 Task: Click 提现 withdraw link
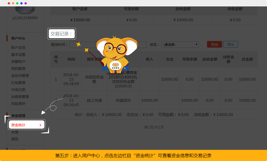(14, 139)
